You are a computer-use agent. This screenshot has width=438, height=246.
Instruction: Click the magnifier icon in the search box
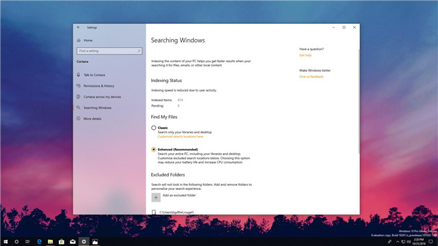tap(139, 51)
